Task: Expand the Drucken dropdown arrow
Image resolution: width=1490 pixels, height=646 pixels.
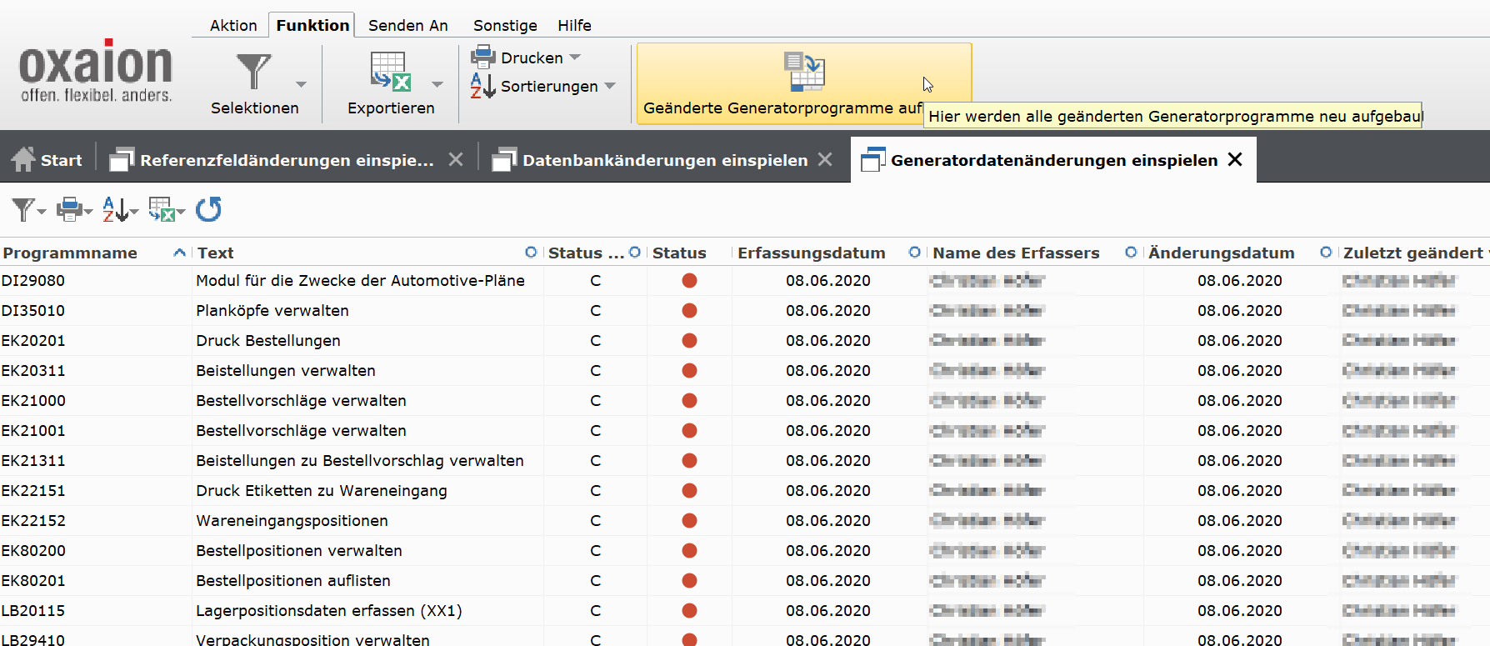Action: coord(575,58)
